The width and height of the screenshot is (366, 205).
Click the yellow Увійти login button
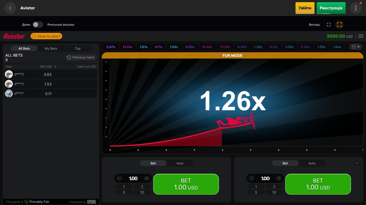click(305, 8)
